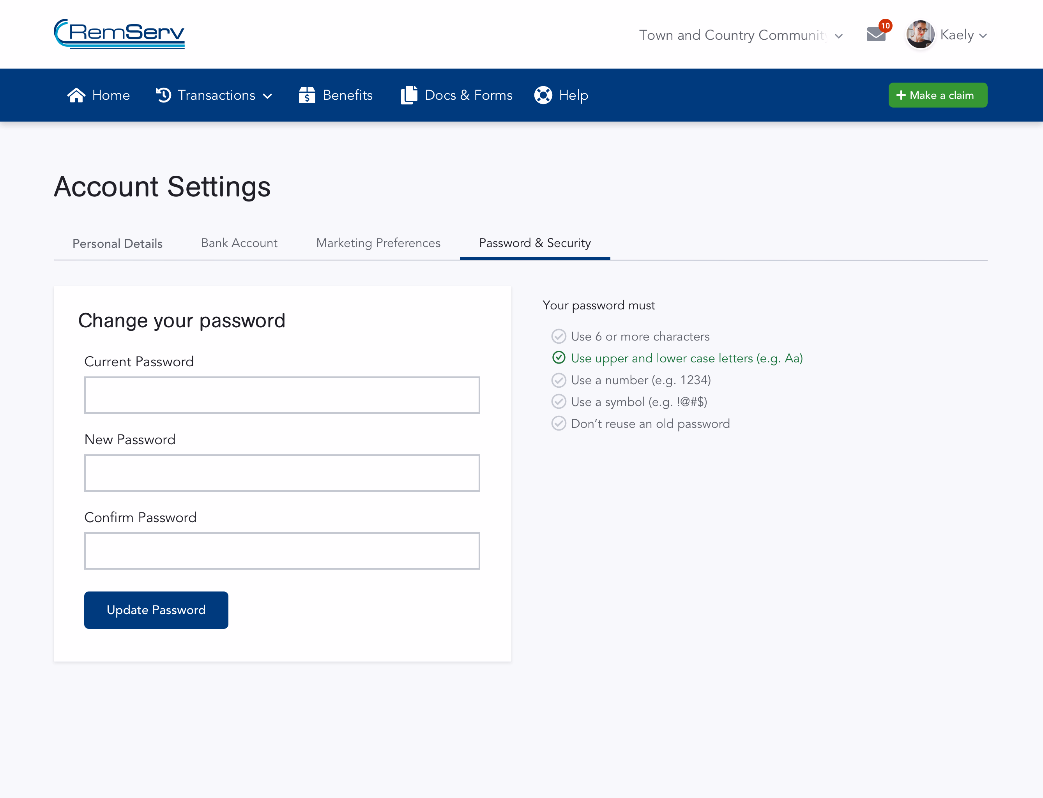Click the Help lifebuoy icon

[x=543, y=95]
